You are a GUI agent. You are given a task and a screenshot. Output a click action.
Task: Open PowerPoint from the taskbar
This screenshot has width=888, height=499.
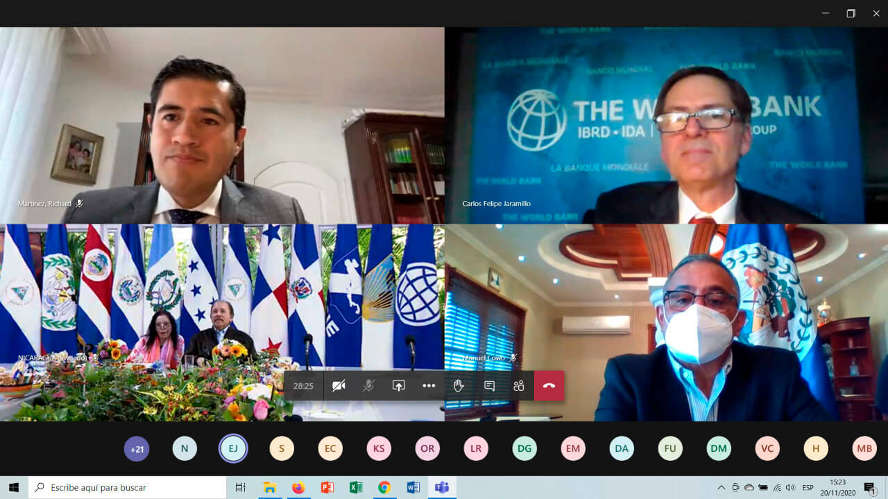[x=327, y=488]
